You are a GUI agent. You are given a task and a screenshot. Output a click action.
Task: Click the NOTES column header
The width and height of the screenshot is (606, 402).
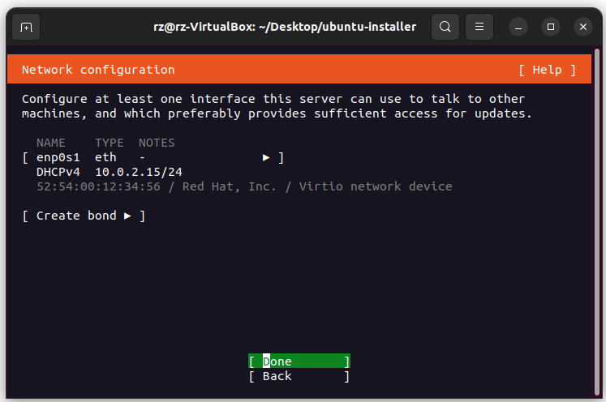click(x=157, y=143)
